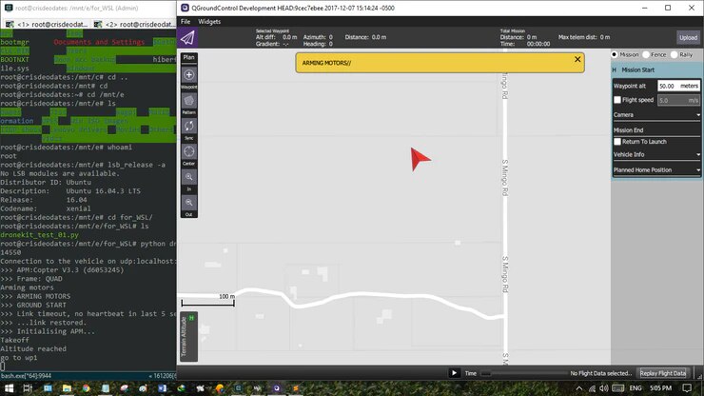
Task: Zoom in the map with the In tool
Action: pos(189,178)
